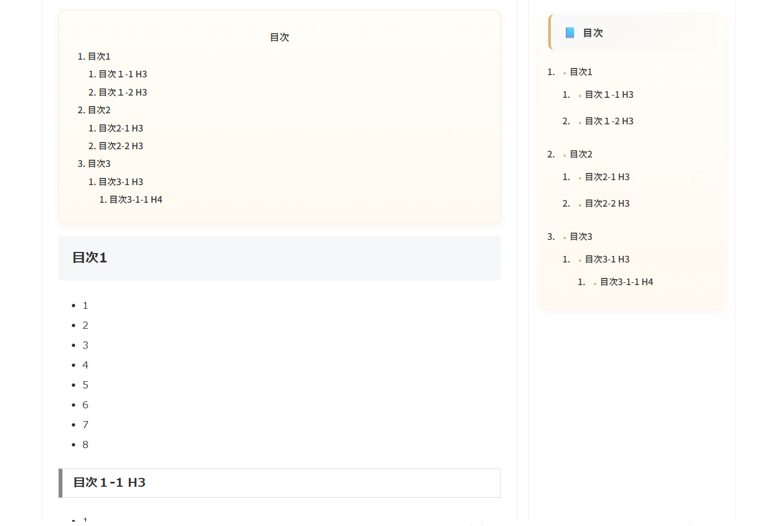Open 目次 1 -2 H3 in the main TOC
The image size is (767, 526).
[122, 92]
